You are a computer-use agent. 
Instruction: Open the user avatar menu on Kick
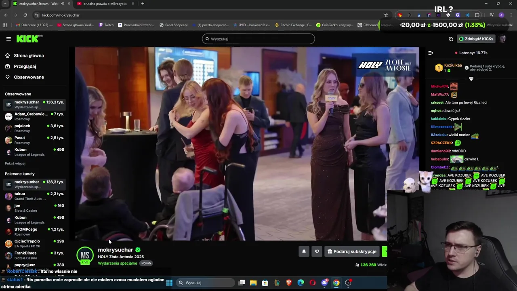click(502, 39)
